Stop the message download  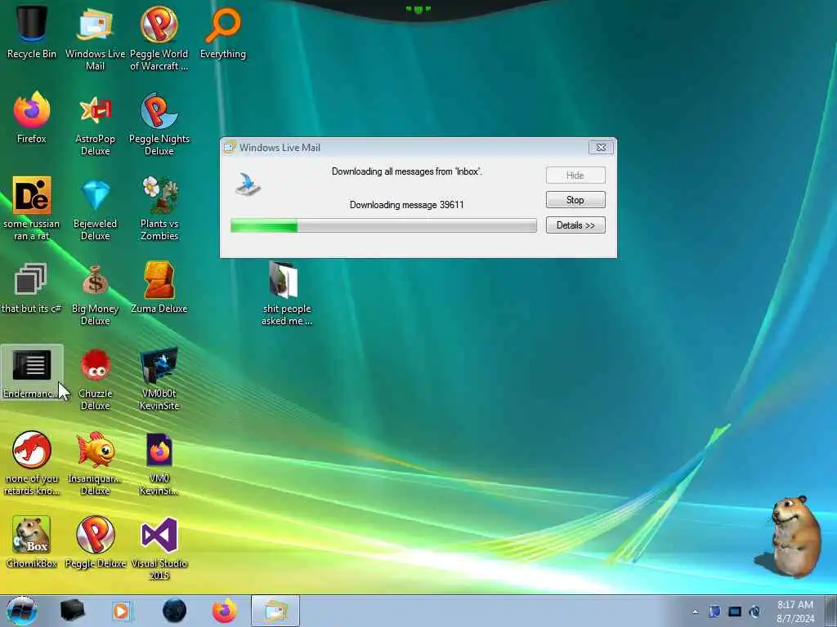pyautogui.click(x=575, y=200)
